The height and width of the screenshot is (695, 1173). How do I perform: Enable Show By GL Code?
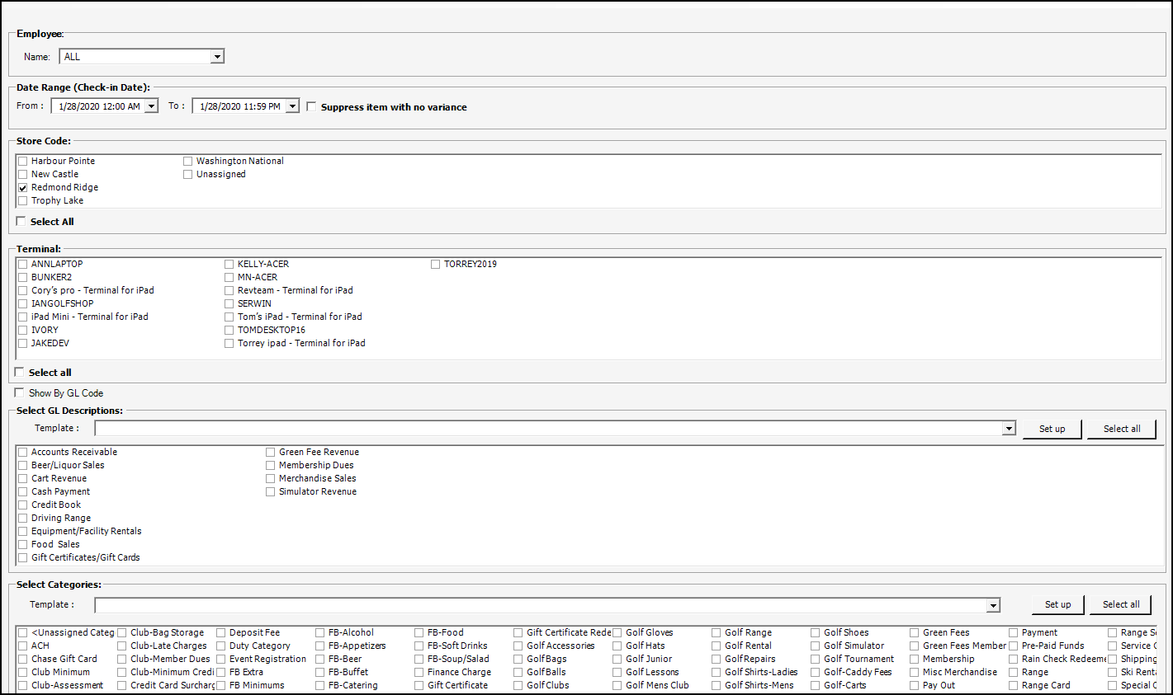pyautogui.click(x=20, y=392)
